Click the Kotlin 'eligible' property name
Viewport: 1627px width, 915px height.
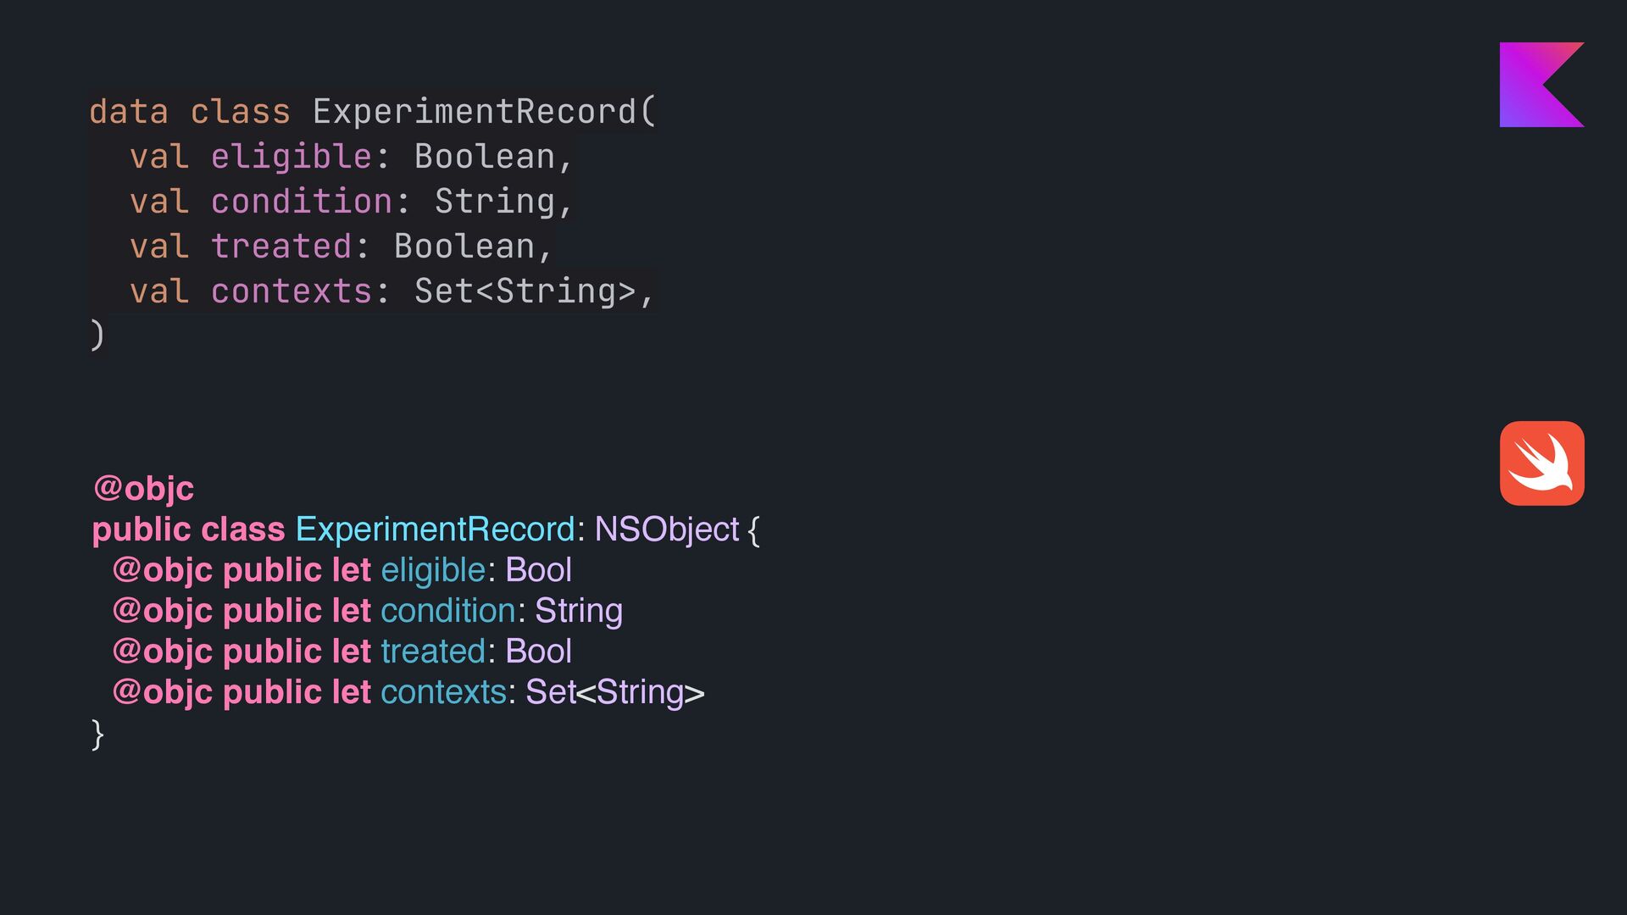[291, 157]
